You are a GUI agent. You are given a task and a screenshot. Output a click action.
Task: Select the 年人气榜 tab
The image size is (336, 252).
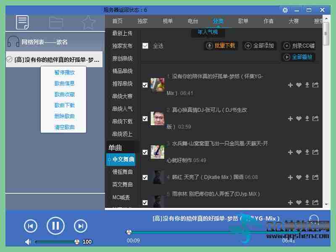click(208, 32)
